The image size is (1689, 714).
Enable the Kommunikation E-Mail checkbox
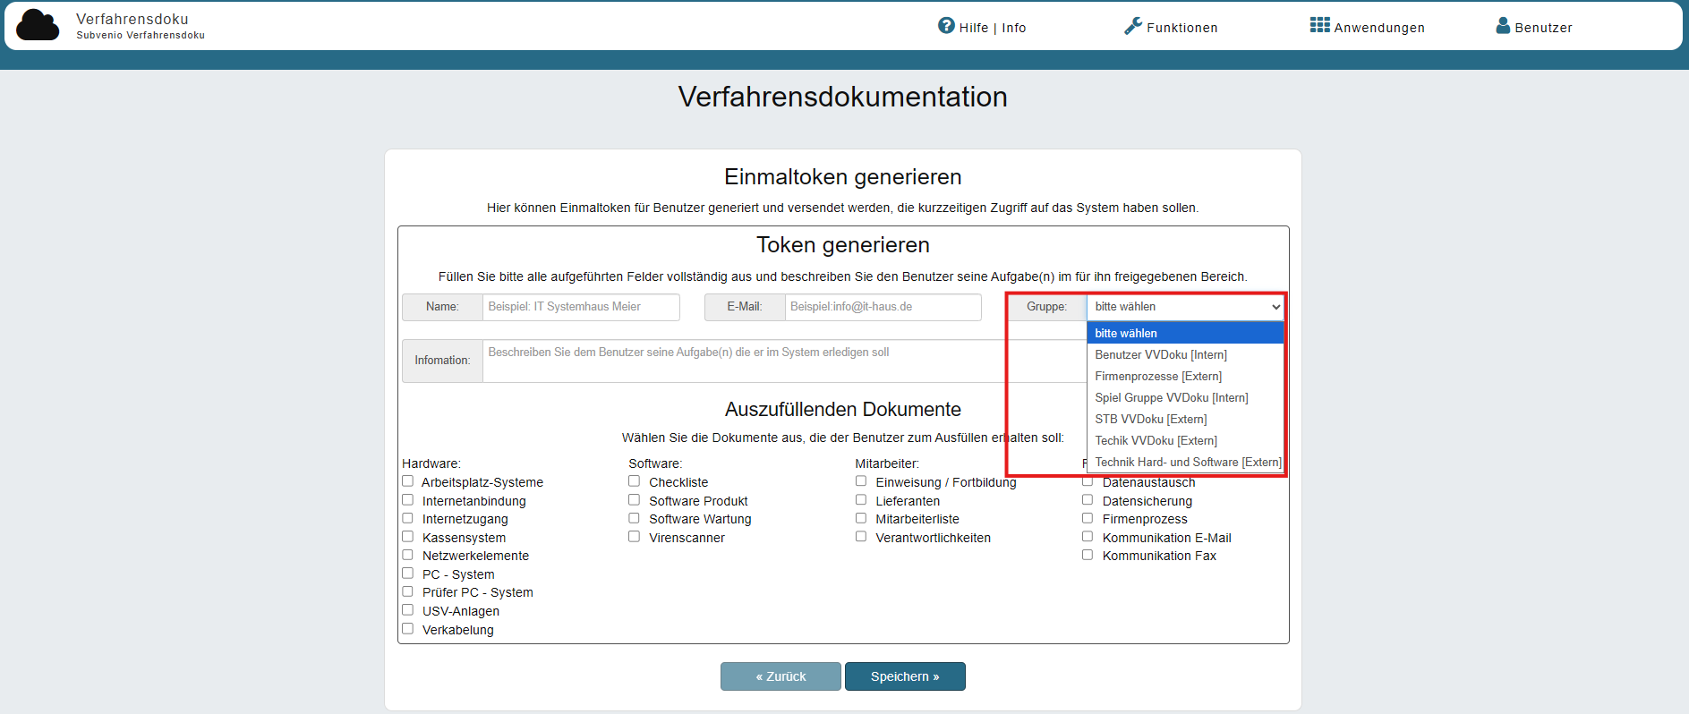pyautogui.click(x=1088, y=537)
